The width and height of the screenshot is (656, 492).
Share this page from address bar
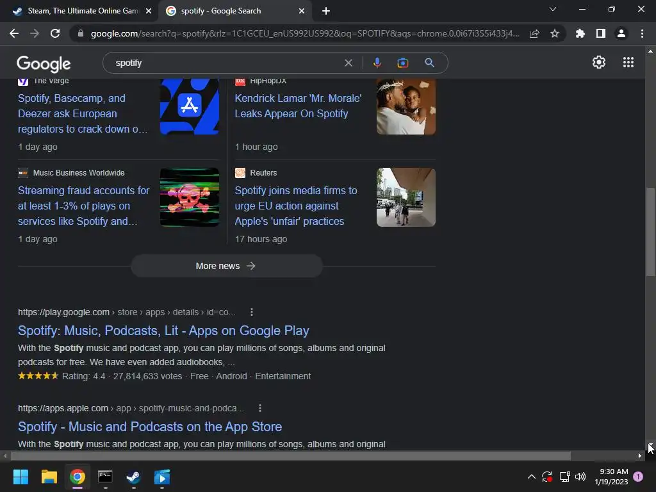pyautogui.click(x=534, y=33)
